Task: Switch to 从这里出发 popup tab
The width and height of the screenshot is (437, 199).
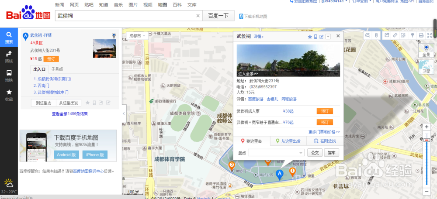Action: point(288,141)
